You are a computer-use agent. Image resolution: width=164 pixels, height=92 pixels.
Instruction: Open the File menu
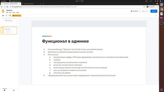tap(7, 13)
